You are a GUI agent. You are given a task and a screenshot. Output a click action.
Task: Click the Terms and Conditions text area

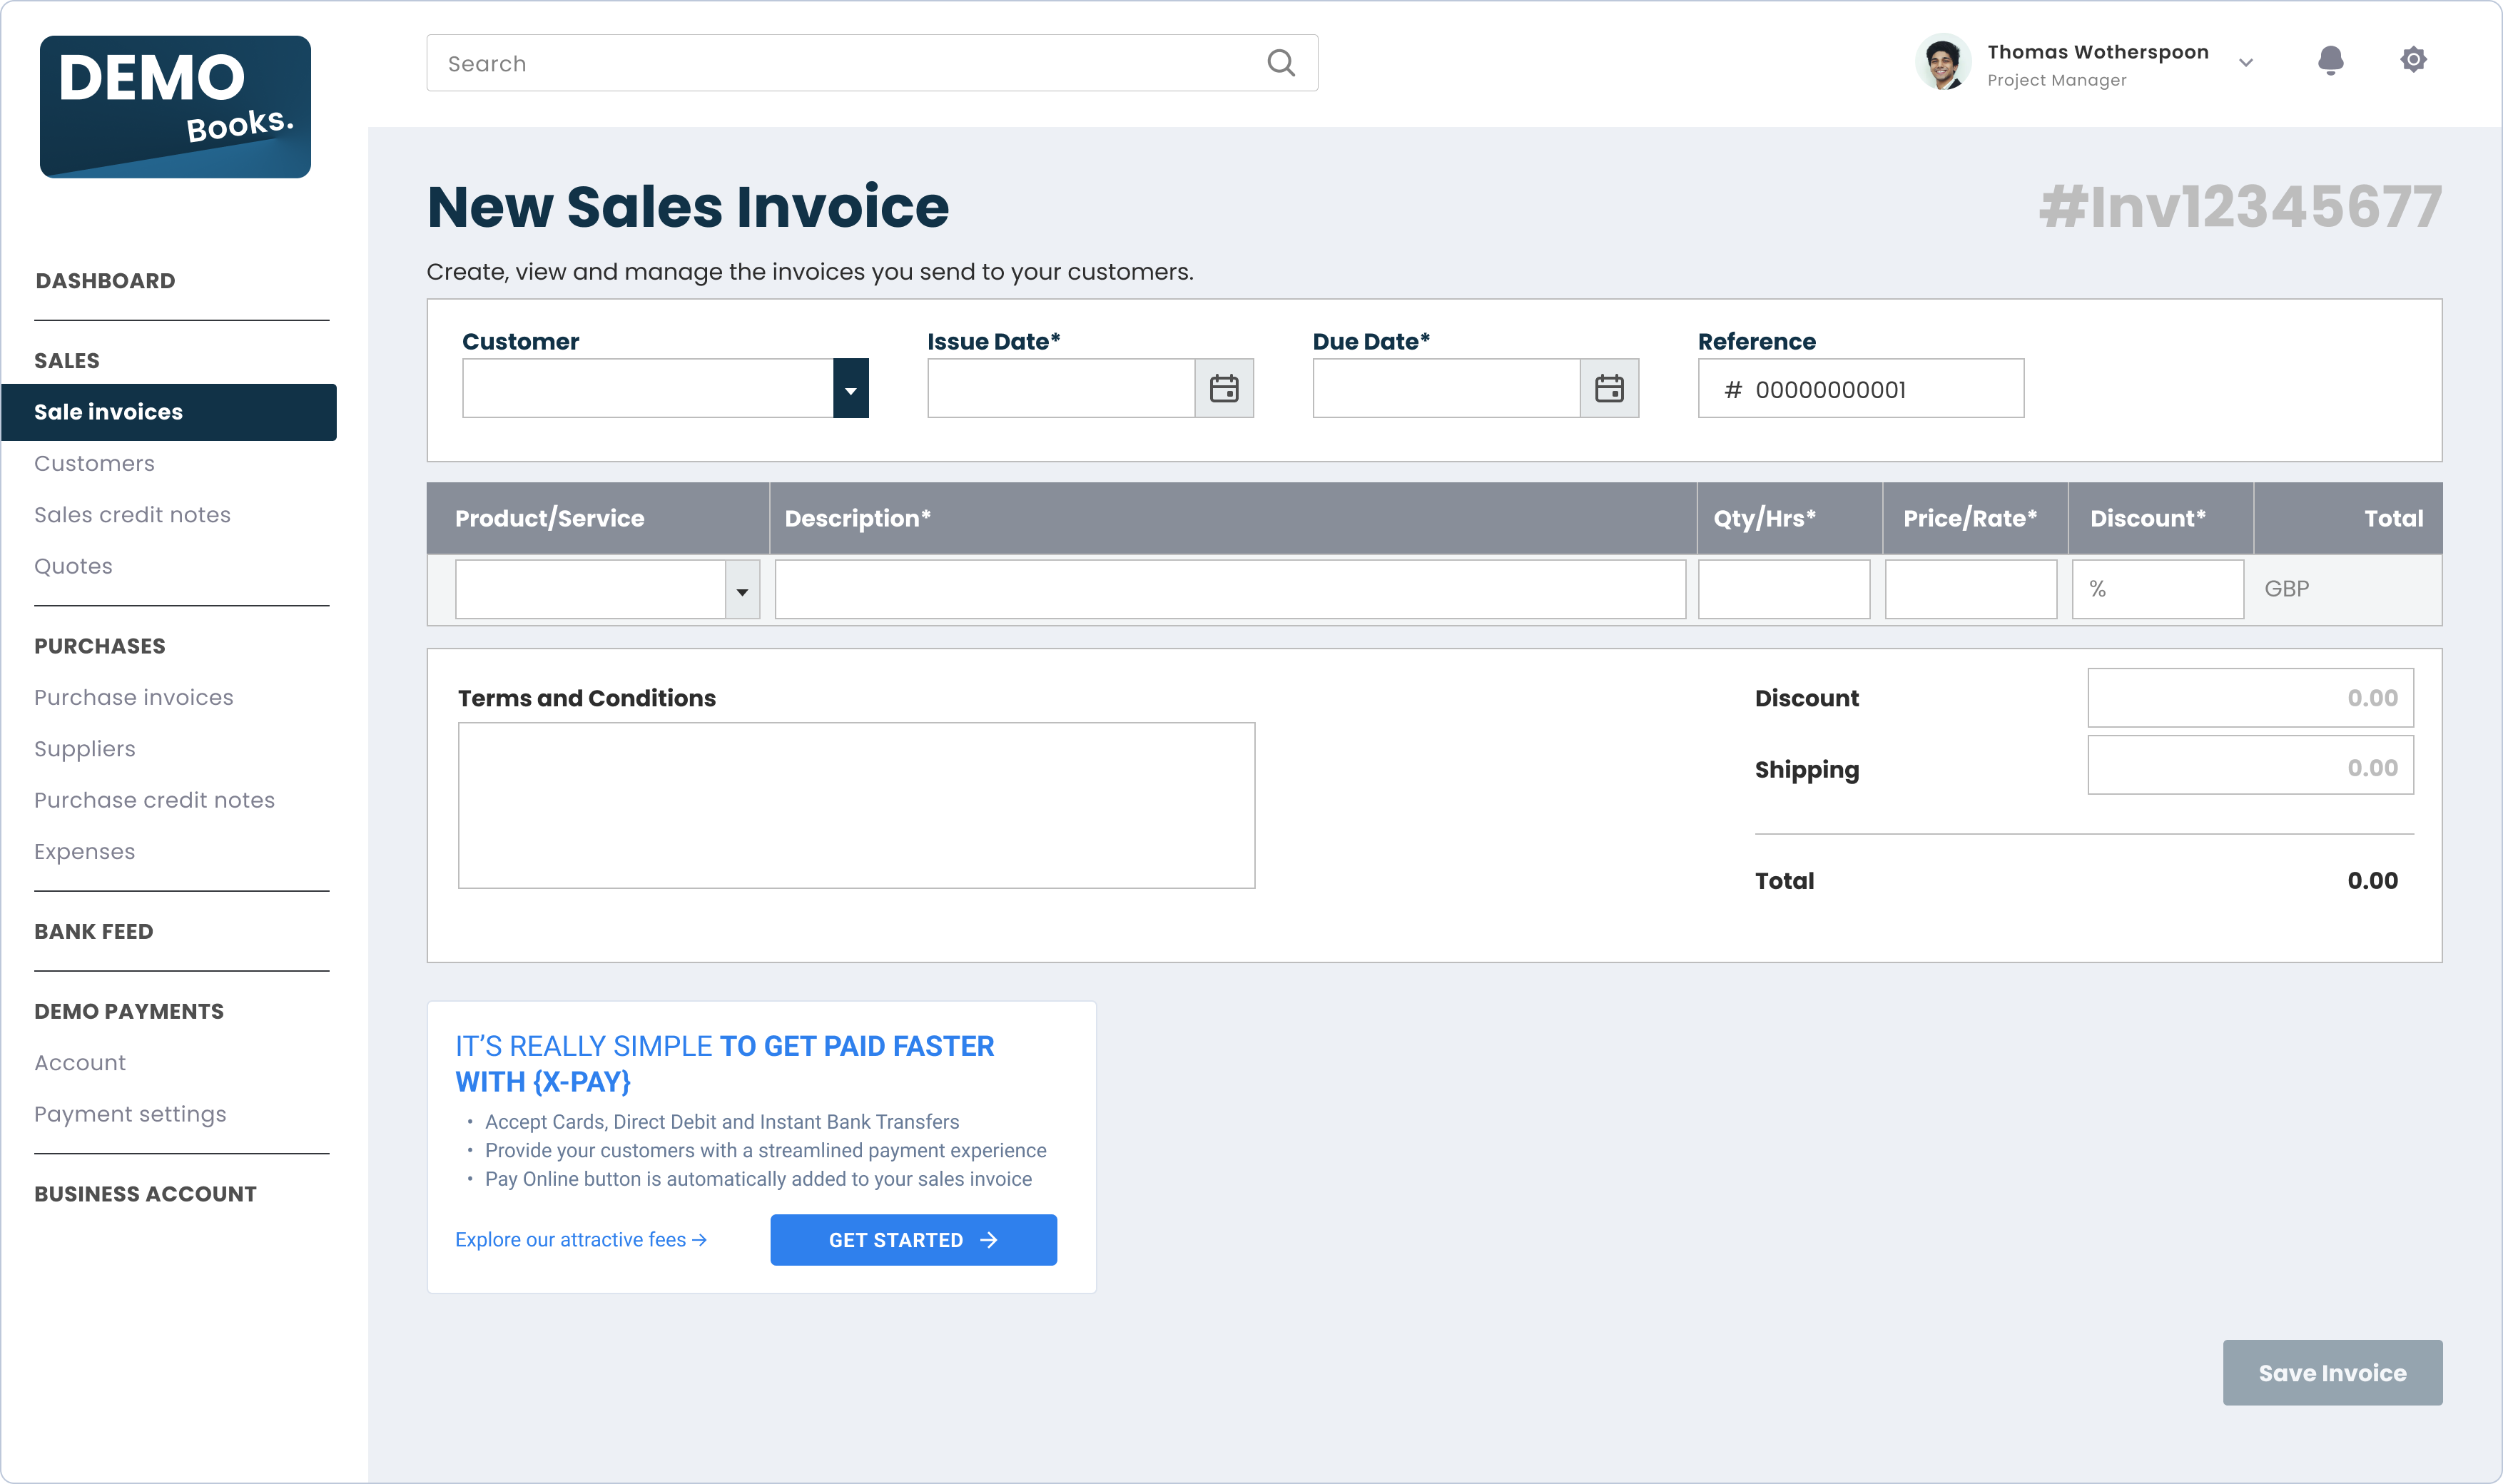856,806
